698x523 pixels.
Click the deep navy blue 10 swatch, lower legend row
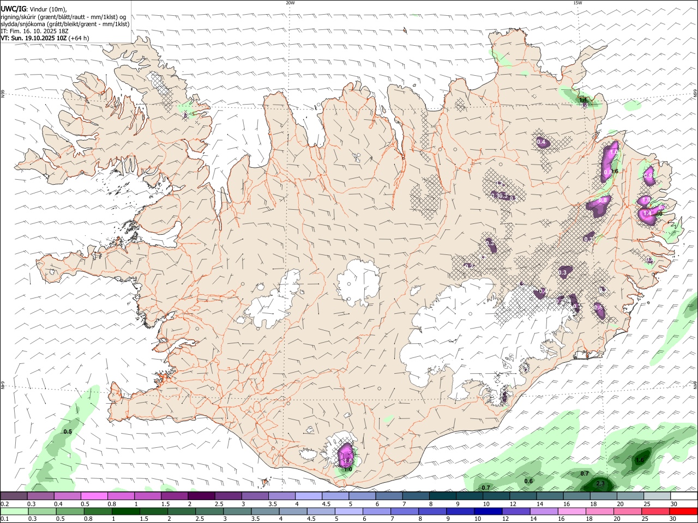[488, 511]
